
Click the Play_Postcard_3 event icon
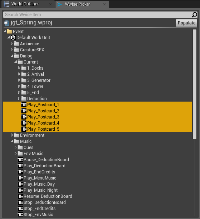pyautogui.click(x=24, y=117)
